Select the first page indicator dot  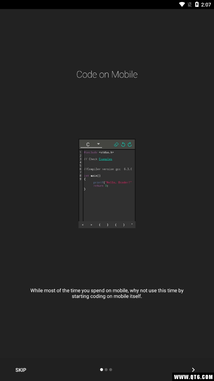click(101, 369)
